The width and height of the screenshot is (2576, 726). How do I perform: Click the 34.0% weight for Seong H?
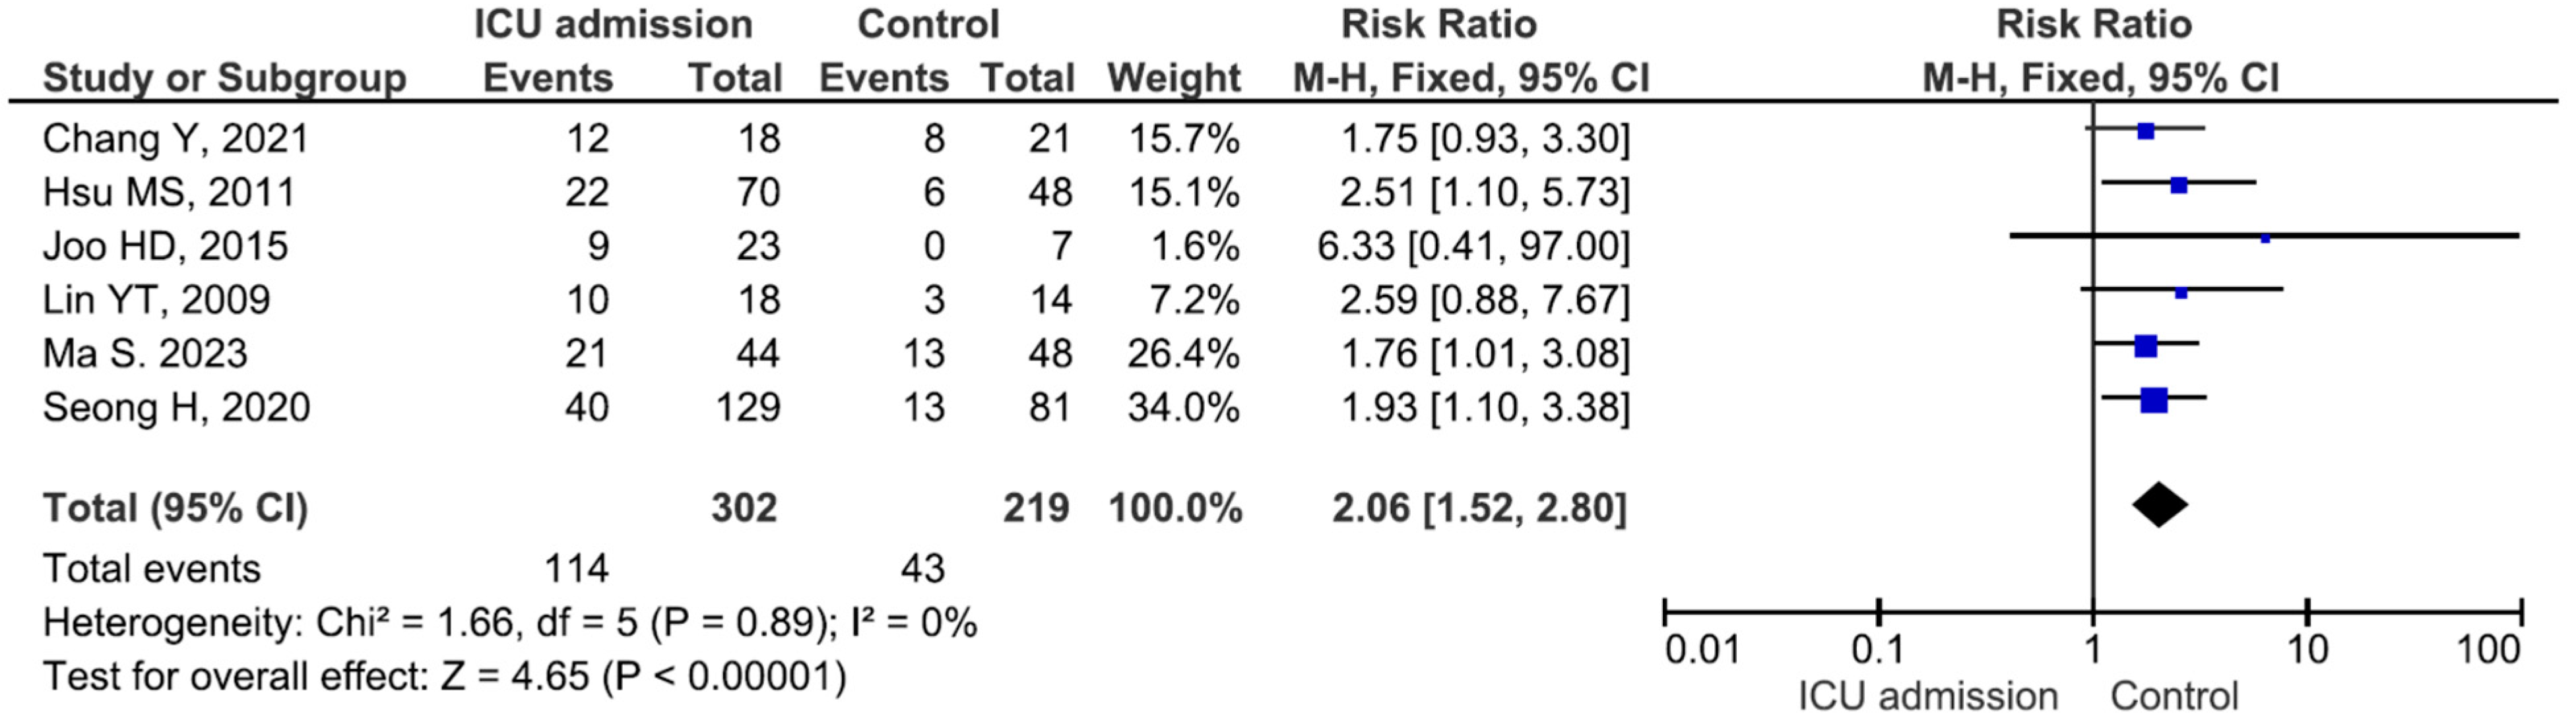(x=1183, y=407)
